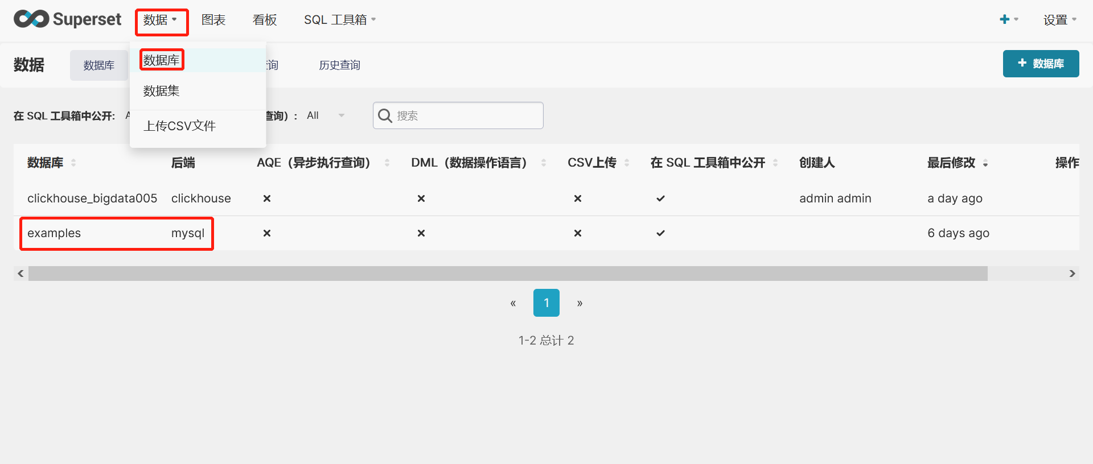Switch to the 数据库 sub-tab
The width and height of the screenshot is (1093, 464).
[x=99, y=65]
